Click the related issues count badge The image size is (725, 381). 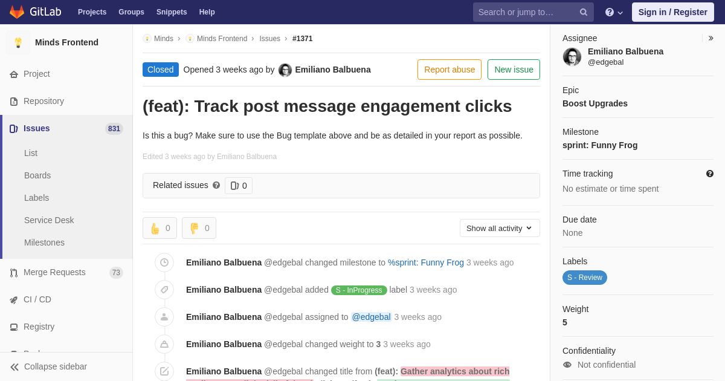tap(239, 186)
